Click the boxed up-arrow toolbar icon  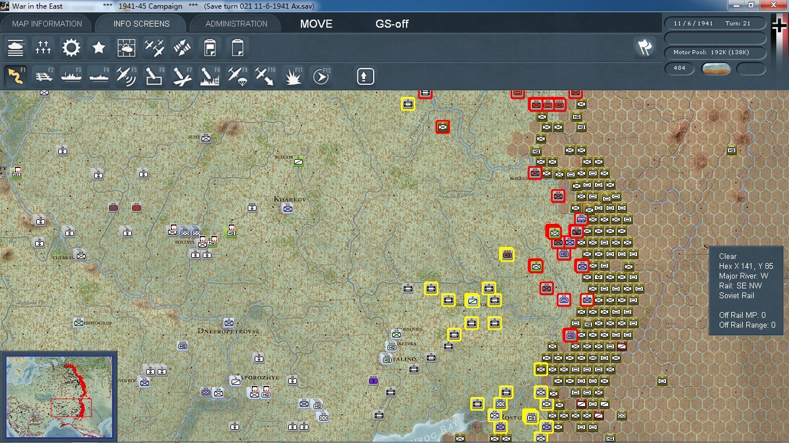tap(365, 76)
